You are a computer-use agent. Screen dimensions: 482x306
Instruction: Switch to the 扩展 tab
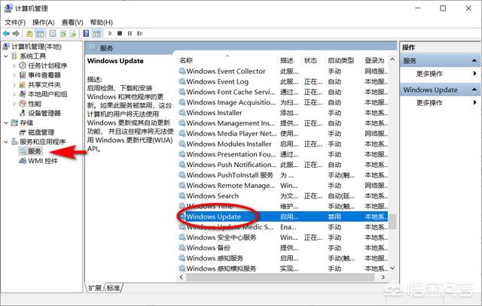(94, 288)
